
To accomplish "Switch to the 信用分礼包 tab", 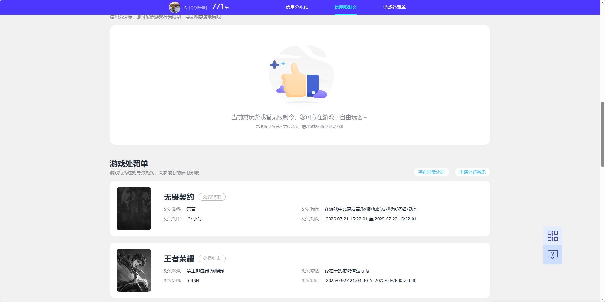I will click(297, 7).
